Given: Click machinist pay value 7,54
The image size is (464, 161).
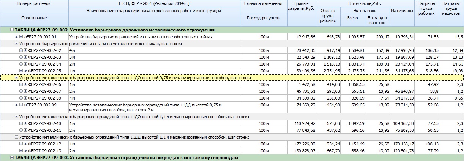Looking at the screenshot, I should pyautogui.click(x=385, y=98).
